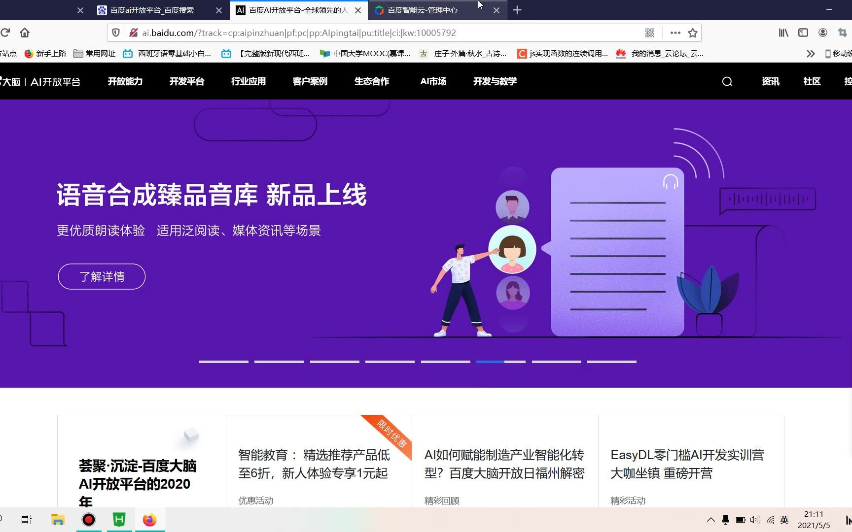Open the 开放能力 navigation menu
Viewport: 852px width, 532px height.
point(125,81)
